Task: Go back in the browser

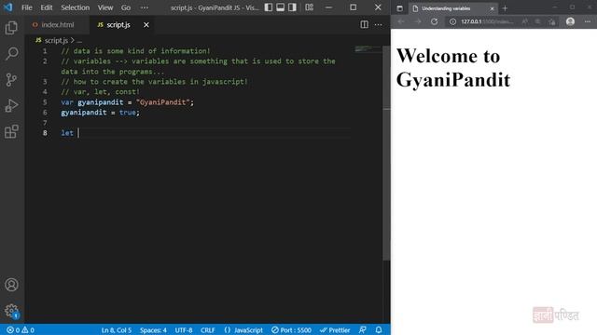Action: (x=401, y=21)
